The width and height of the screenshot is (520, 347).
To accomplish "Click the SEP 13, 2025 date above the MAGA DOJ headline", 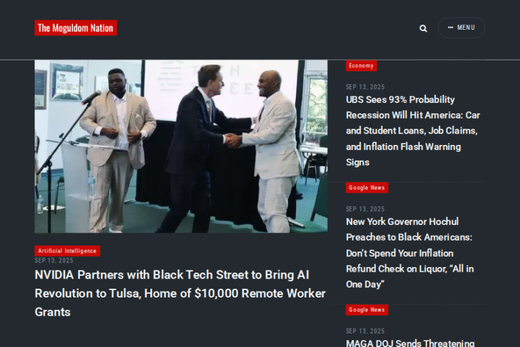I will pos(366,331).
